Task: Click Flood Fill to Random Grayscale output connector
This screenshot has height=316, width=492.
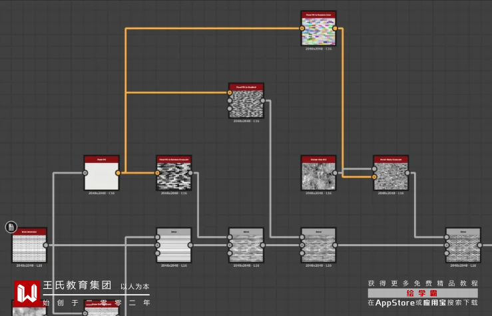Action: tap(190, 173)
